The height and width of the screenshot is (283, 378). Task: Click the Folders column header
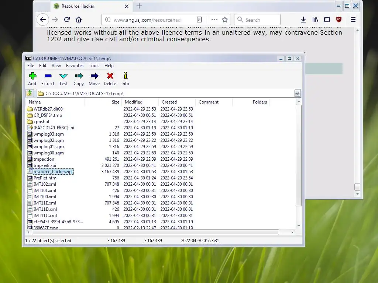pos(251,102)
